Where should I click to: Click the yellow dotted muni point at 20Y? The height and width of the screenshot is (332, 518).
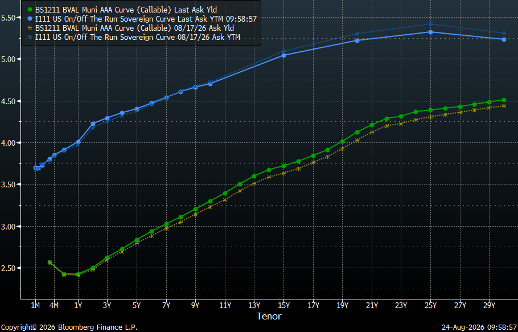point(357,140)
